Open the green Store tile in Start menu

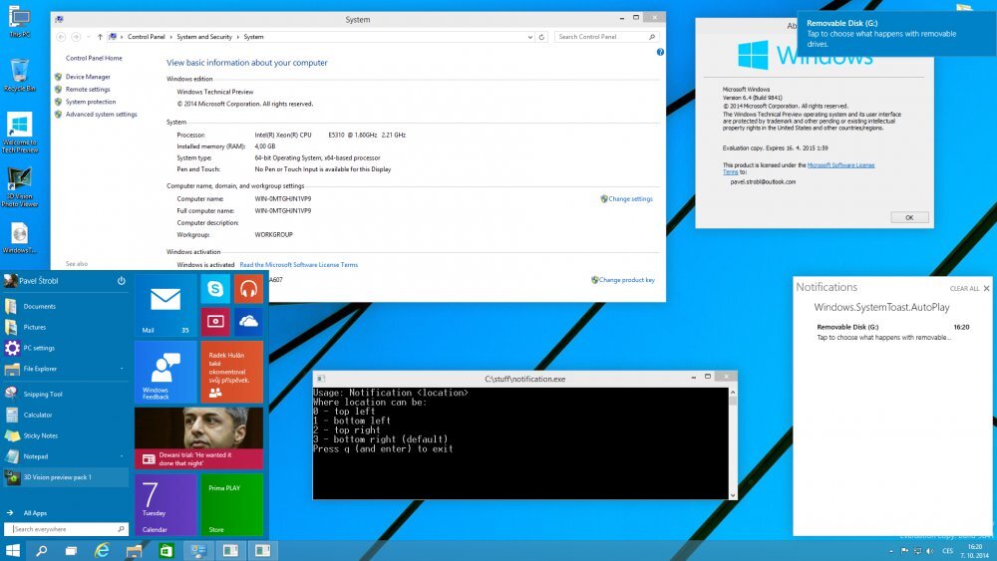(x=231, y=504)
